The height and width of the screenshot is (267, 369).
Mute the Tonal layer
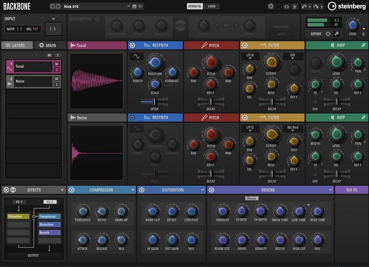coord(56,64)
